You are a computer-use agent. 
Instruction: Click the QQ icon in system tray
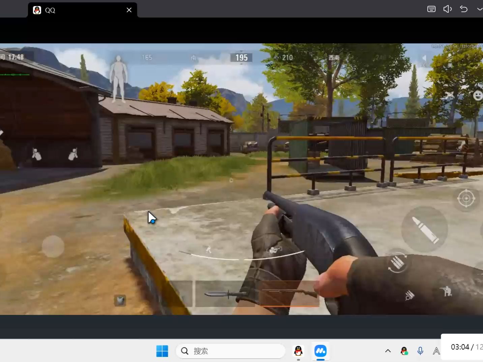404,351
